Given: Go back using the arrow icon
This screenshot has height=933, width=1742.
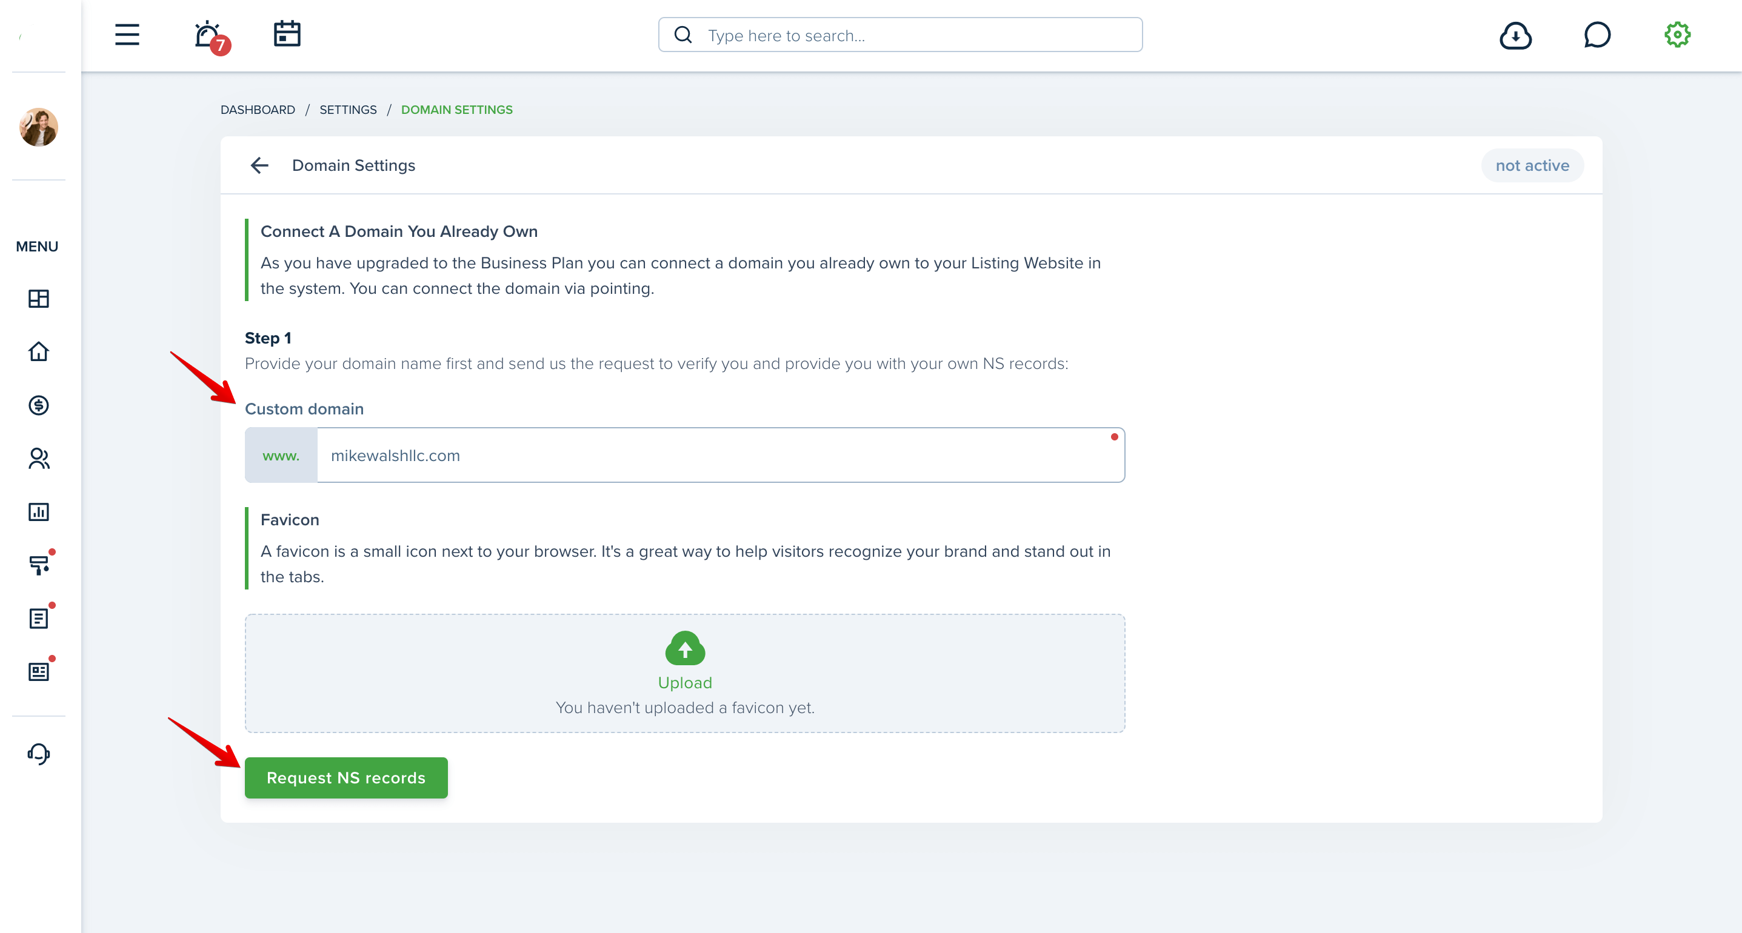Looking at the screenshot, I should click(x=259, y=165).
